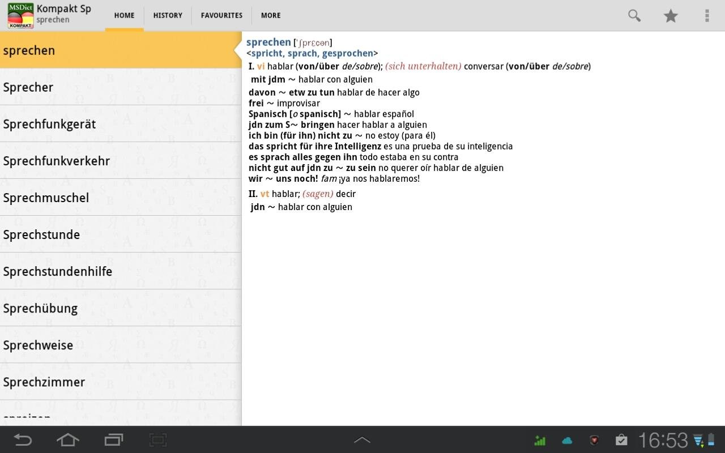Image resolution: width=725 pixels, height=453 pixels.
Task: Add entry to favourites with star icon
Action: point(671,15)
